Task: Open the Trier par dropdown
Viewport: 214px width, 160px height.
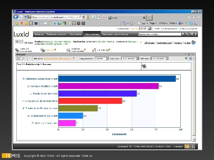Action: pos(130,59)
